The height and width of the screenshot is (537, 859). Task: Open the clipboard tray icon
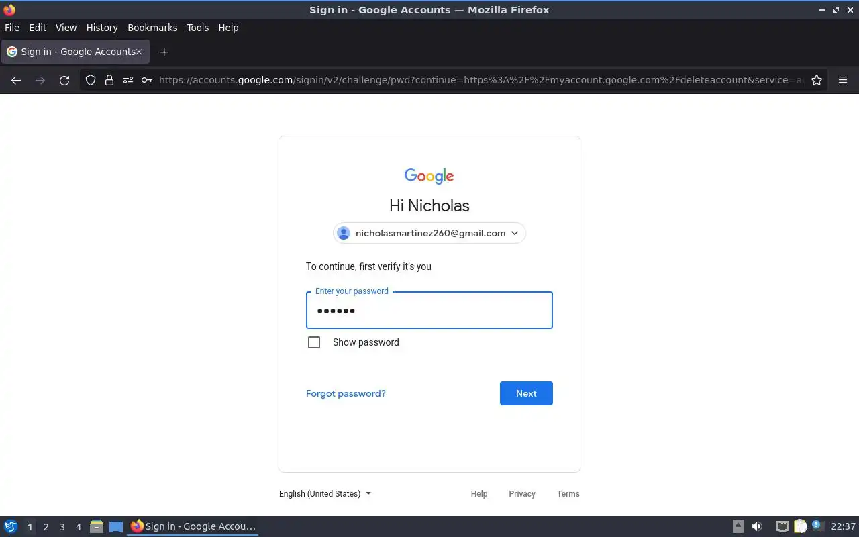point(800,526)
